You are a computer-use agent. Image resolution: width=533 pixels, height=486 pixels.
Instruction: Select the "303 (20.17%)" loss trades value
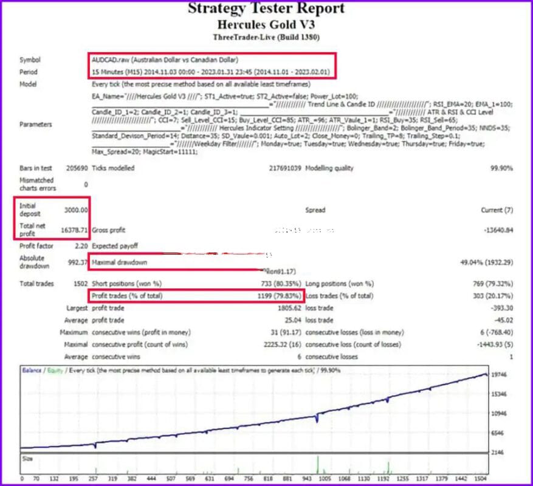click(x=493, y=296)
